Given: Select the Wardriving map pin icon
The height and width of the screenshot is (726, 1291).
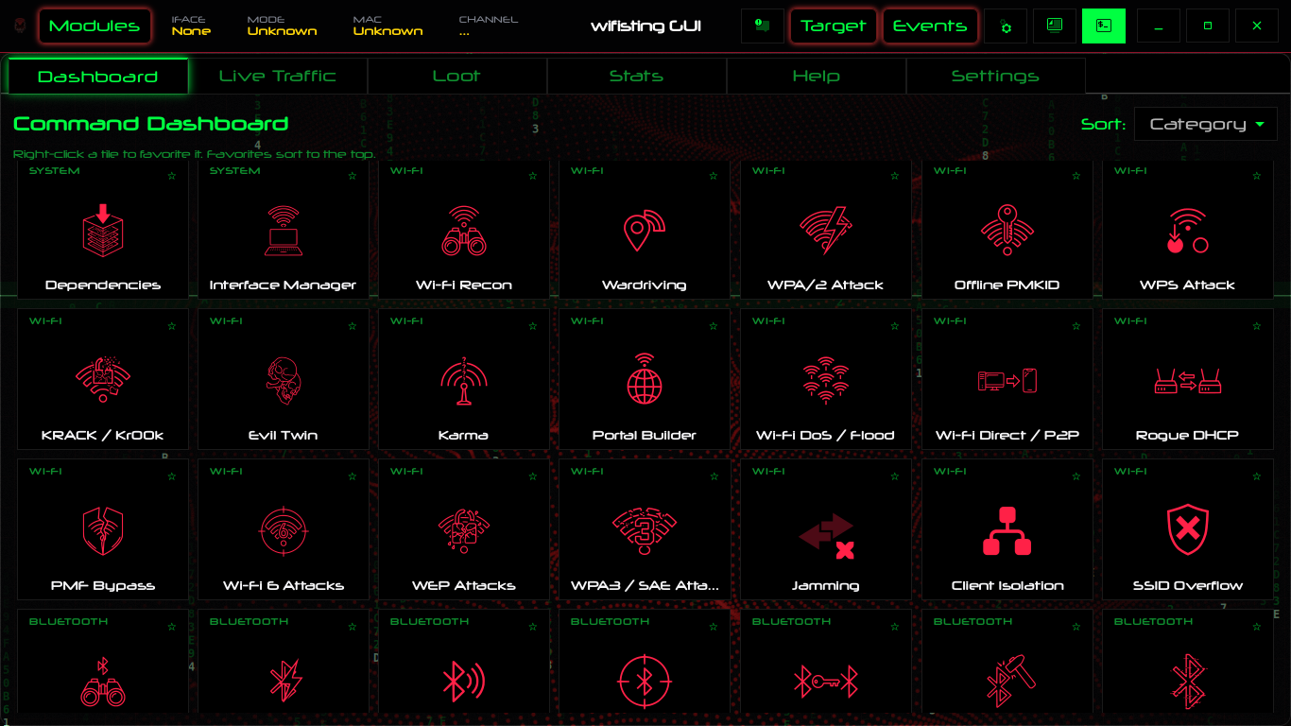Looking at the screenshot, I should tap(645, 232).
